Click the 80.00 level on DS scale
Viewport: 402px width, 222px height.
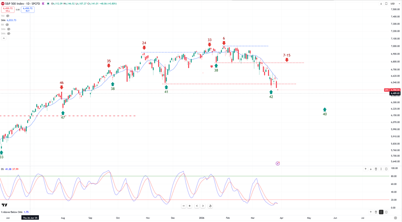[x=394, y=176]
